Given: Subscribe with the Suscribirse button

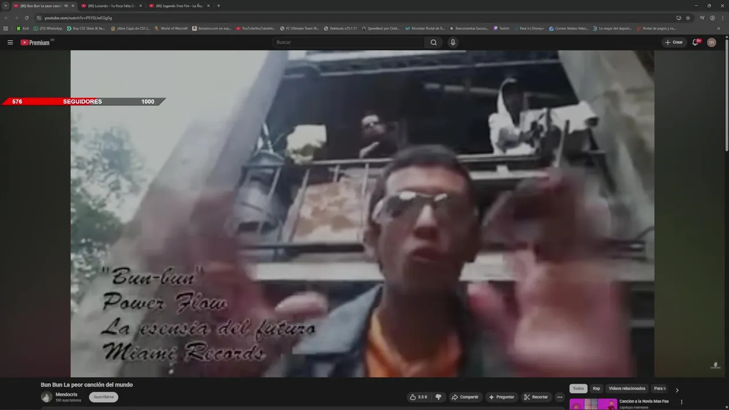Looking at the screenshot, I should click(x=104, y=397).
